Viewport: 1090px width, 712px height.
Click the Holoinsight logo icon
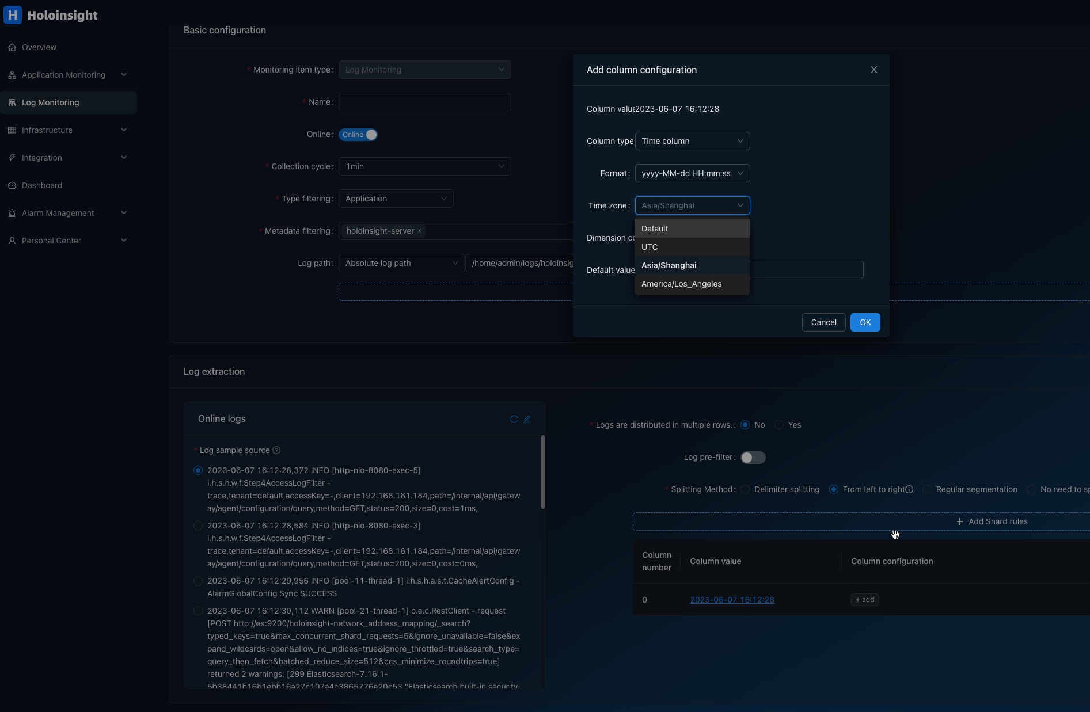pos(13,15)
